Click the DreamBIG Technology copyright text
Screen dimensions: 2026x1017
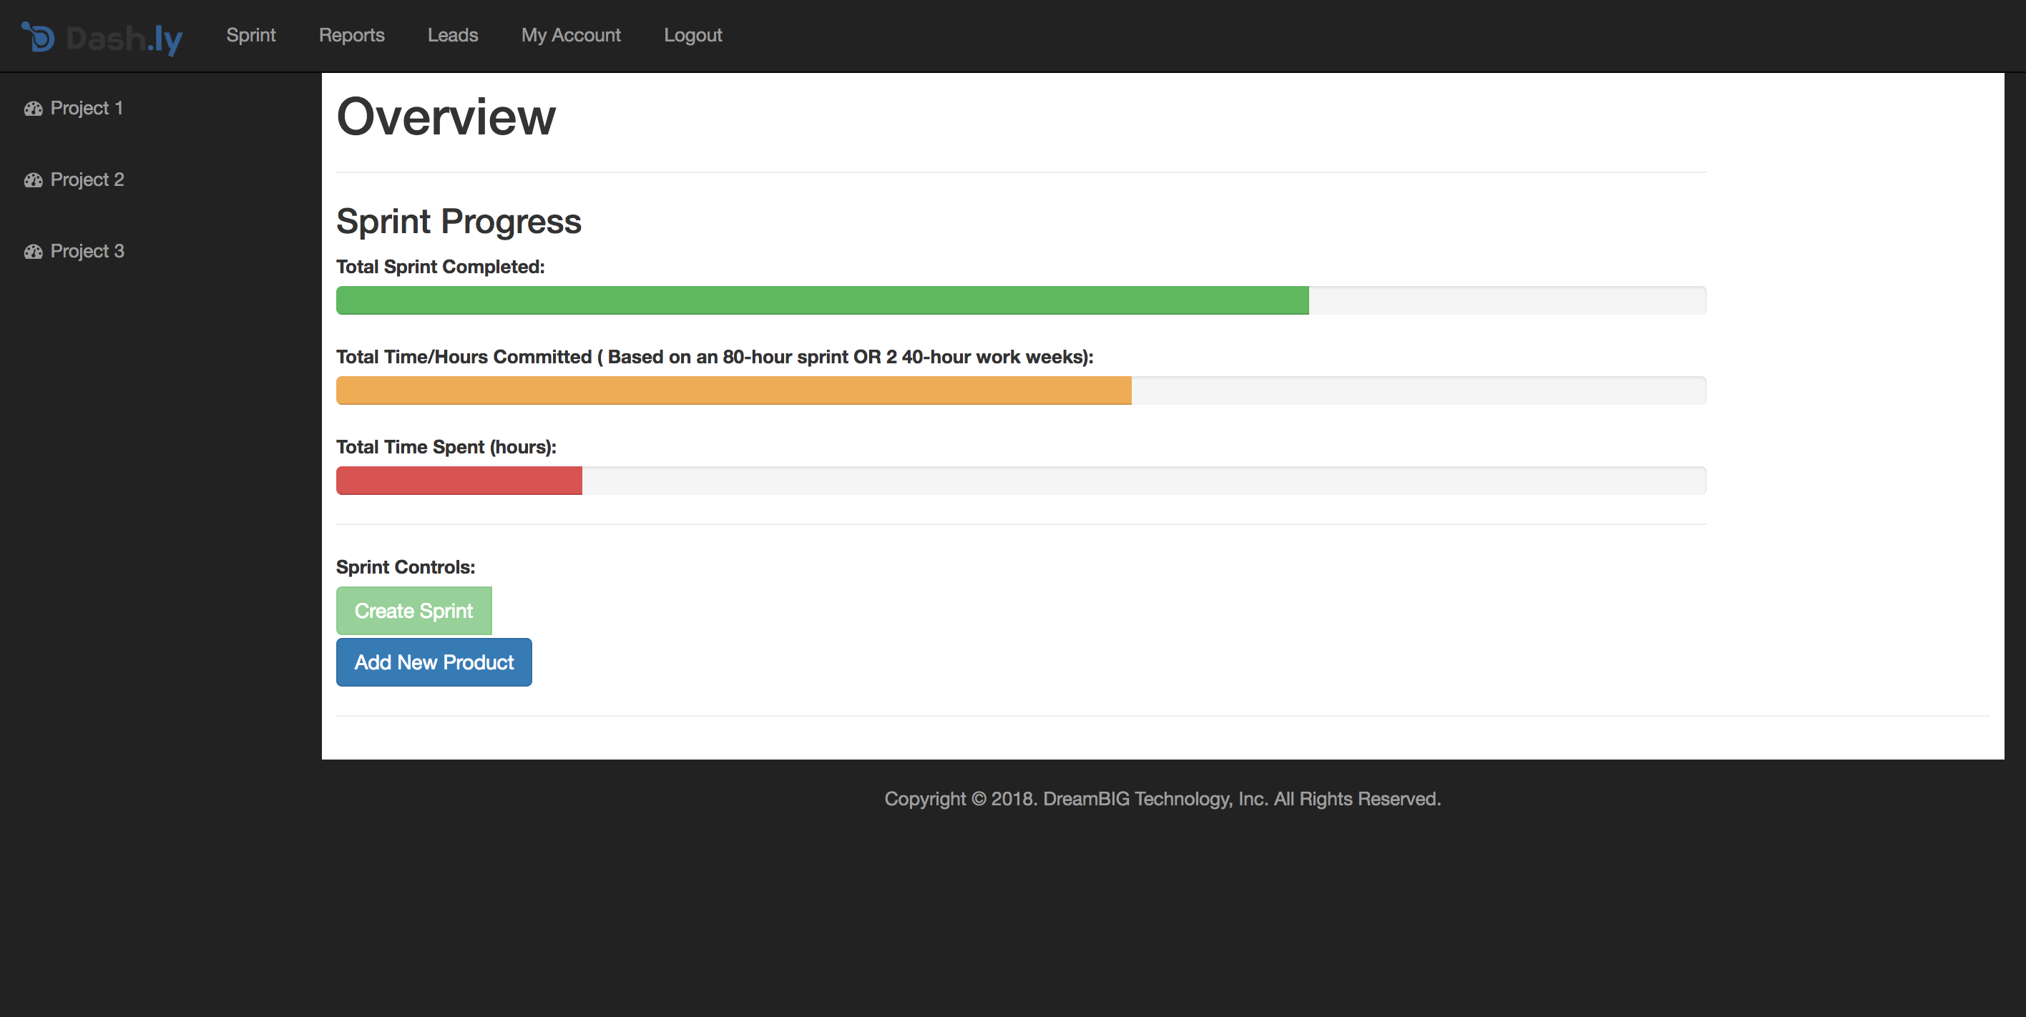pyautogui.click(x=1163, y=799)
